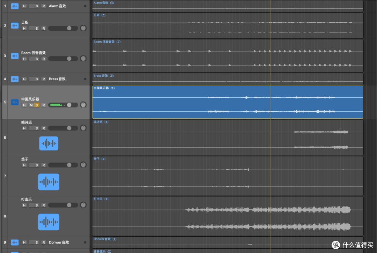Select the 垫子 audio region
This screenshot has height=253, width=377.
pos(228,176)
